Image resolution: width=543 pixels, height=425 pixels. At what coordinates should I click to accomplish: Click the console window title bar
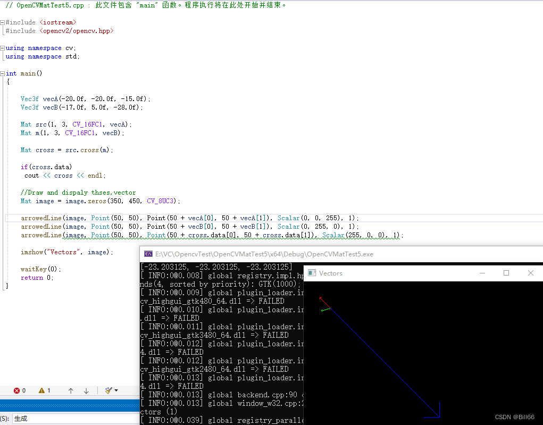tap(239, 254)
